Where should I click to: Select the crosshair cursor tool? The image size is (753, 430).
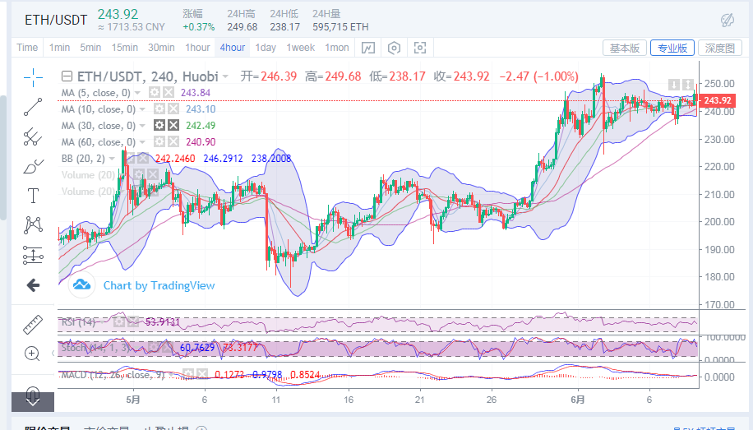pyautogui.click(x=33, y=77)
